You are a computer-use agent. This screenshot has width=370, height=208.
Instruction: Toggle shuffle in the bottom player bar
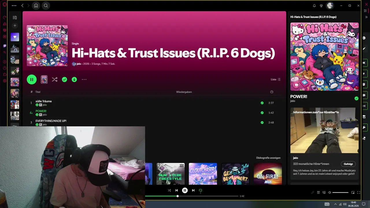[169, 190]
